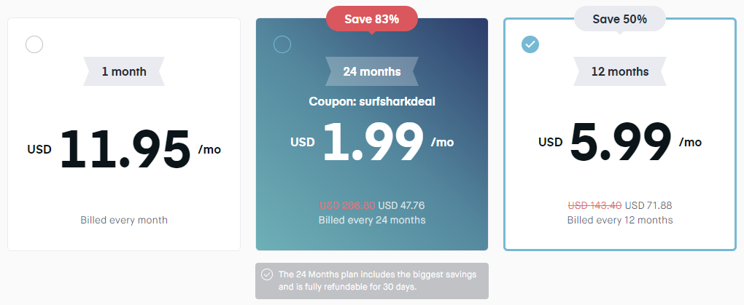Deselect the checked 12 months plan radio
This screenshot has height=305, width=744.
click(x=530, y=44)
